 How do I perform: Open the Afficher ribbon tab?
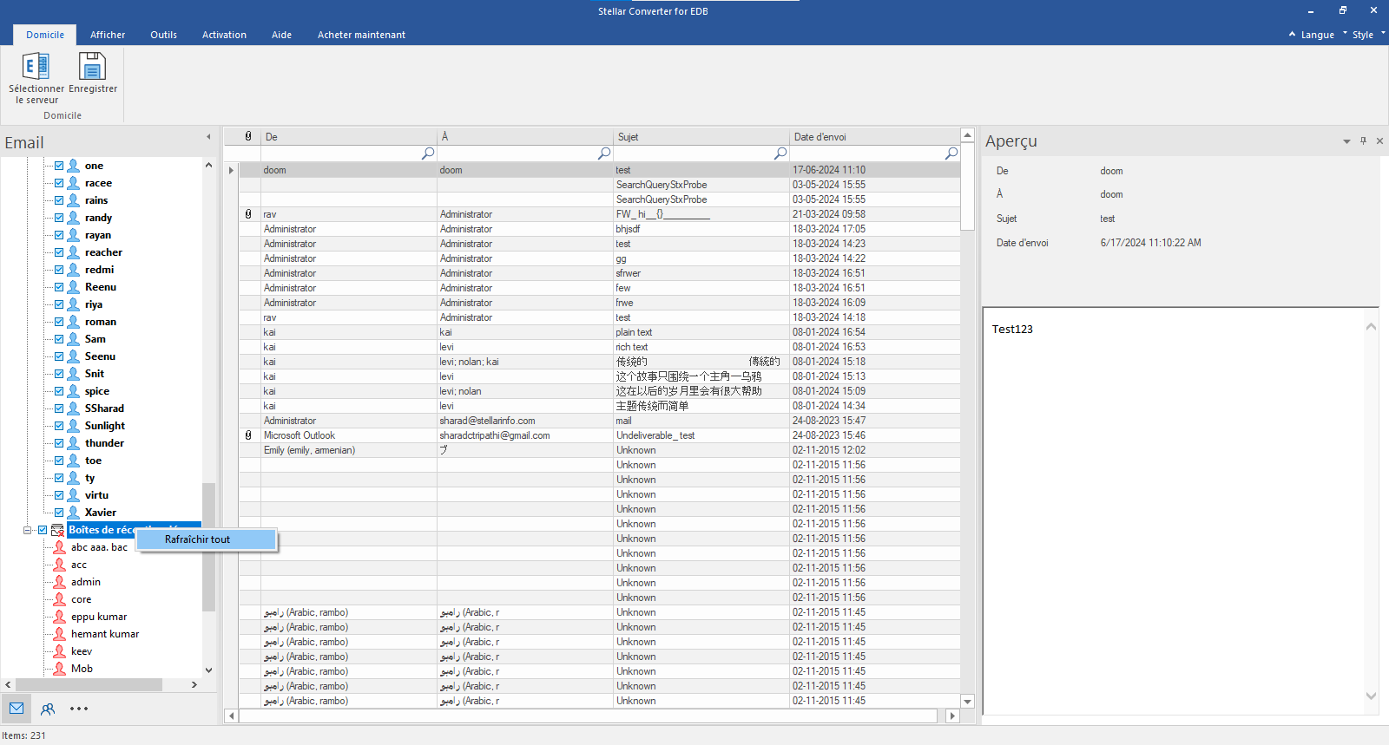click(108, 35)
